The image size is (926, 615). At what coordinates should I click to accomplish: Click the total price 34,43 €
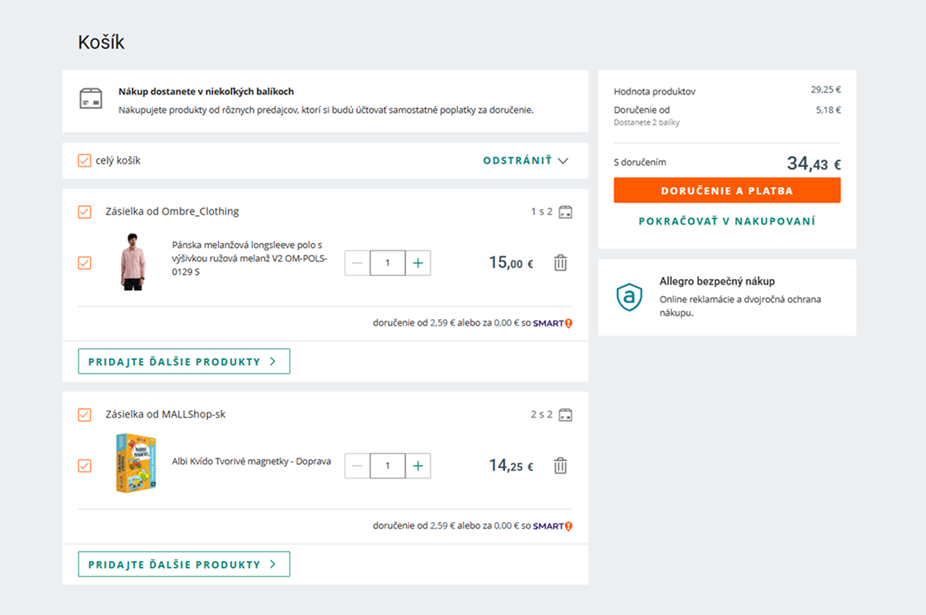point(814,163)
